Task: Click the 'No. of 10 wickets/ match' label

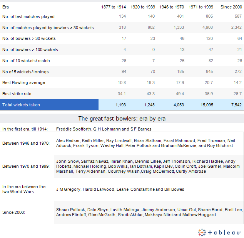Action: (x=26, y=61)
